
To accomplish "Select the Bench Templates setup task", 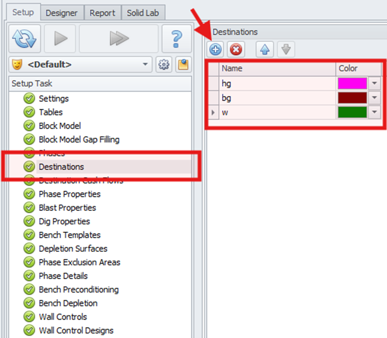I will (69, 235).
